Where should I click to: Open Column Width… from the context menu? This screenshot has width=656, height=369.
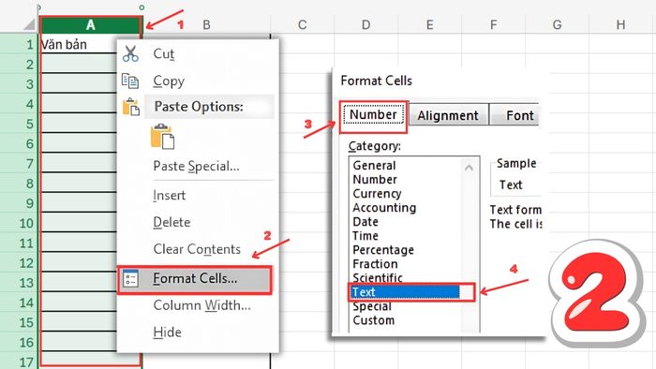pos(201,305)
